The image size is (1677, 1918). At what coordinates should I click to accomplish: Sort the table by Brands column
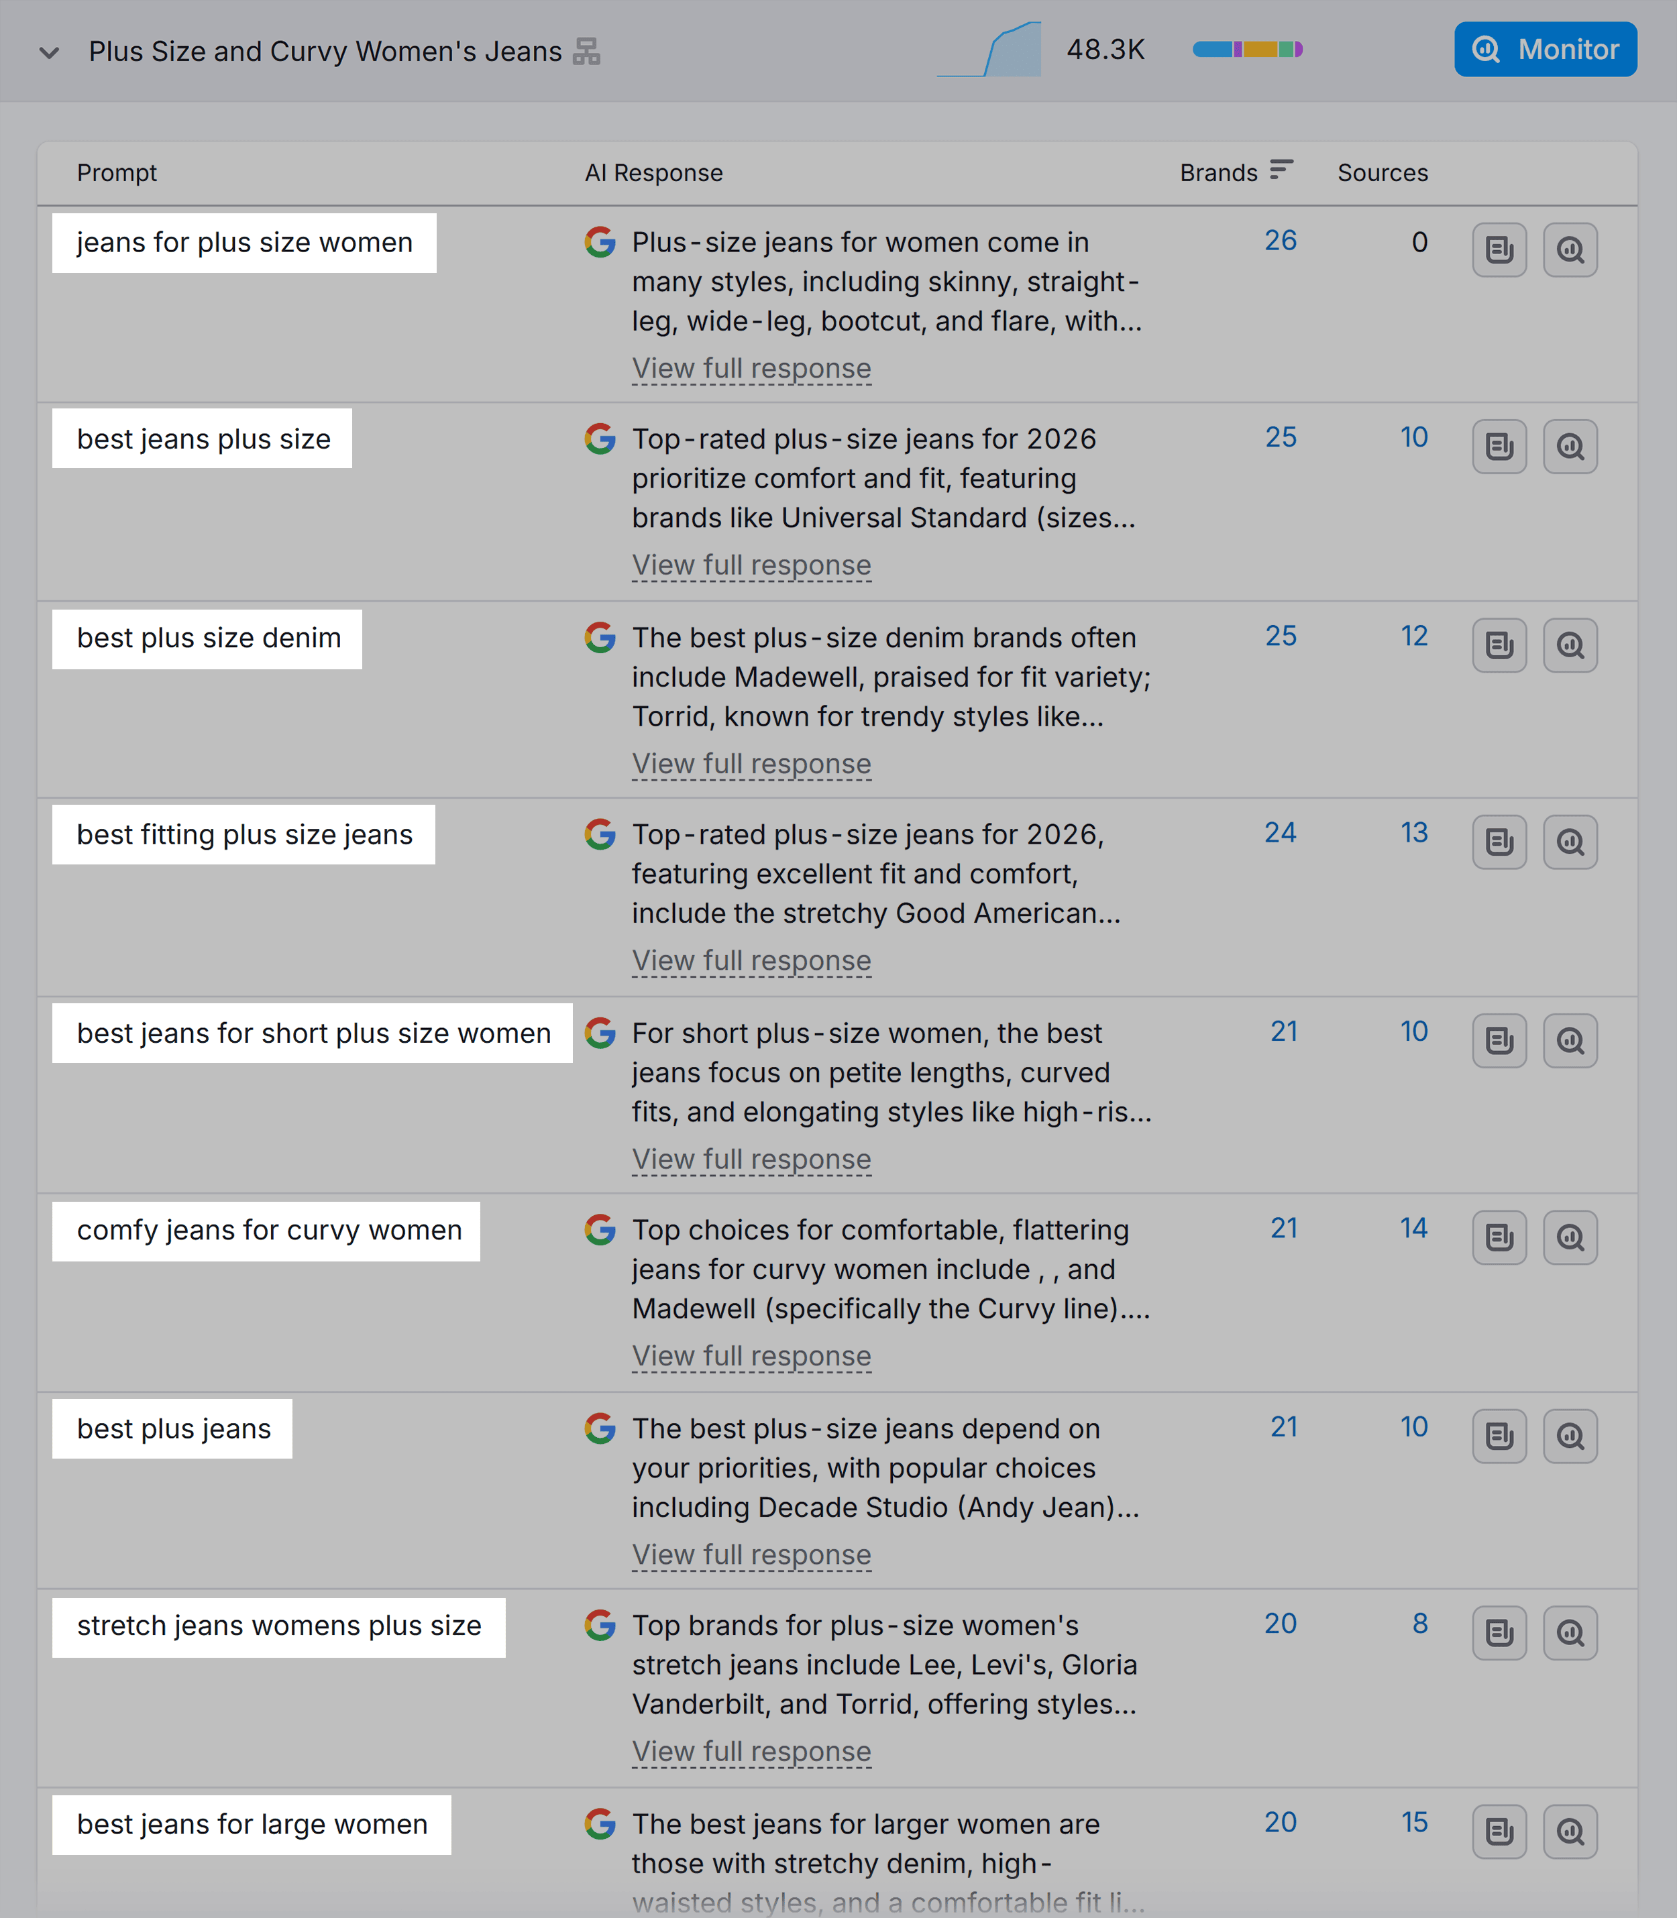(1280, 170)
